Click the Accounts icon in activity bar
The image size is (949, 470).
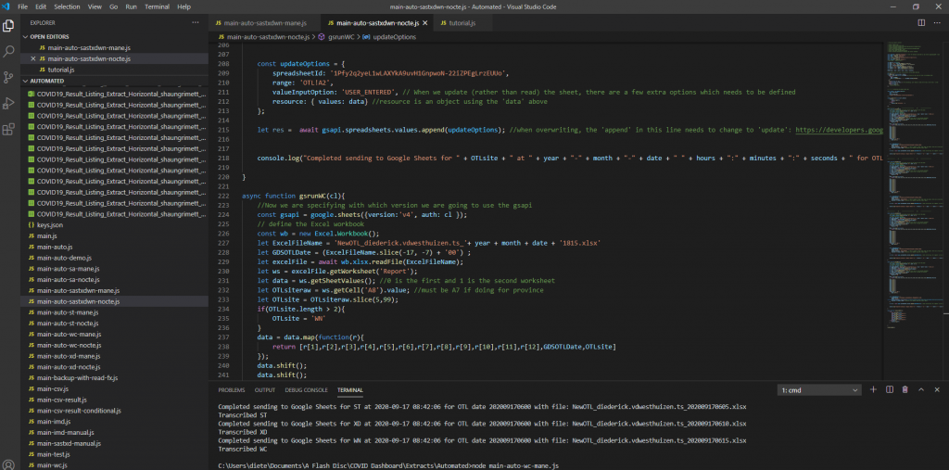pyautogui.click(x=9, y=463)
